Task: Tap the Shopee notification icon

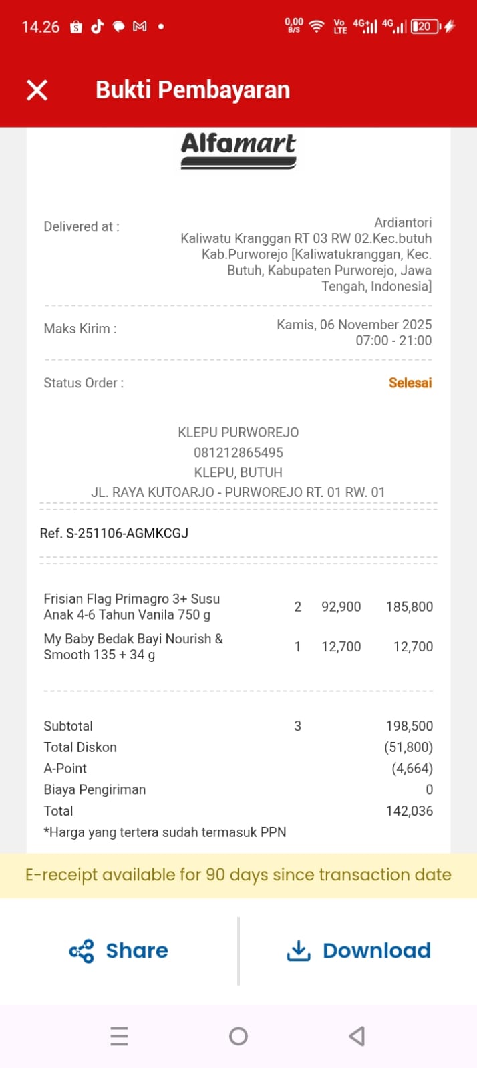Action: [76, 27]
